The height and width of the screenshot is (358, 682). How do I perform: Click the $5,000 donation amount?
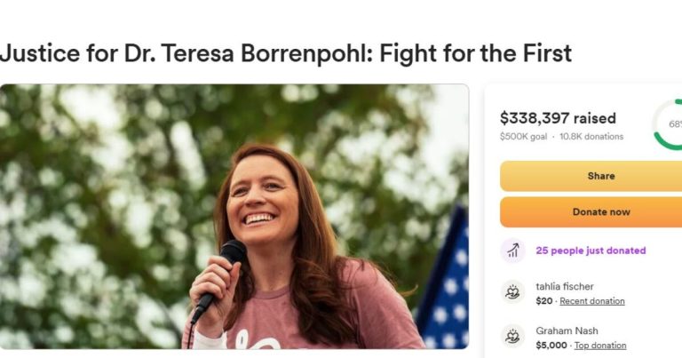pos(551,346)
